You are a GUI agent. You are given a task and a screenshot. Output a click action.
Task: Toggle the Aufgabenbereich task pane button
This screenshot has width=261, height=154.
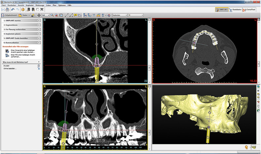9,15
